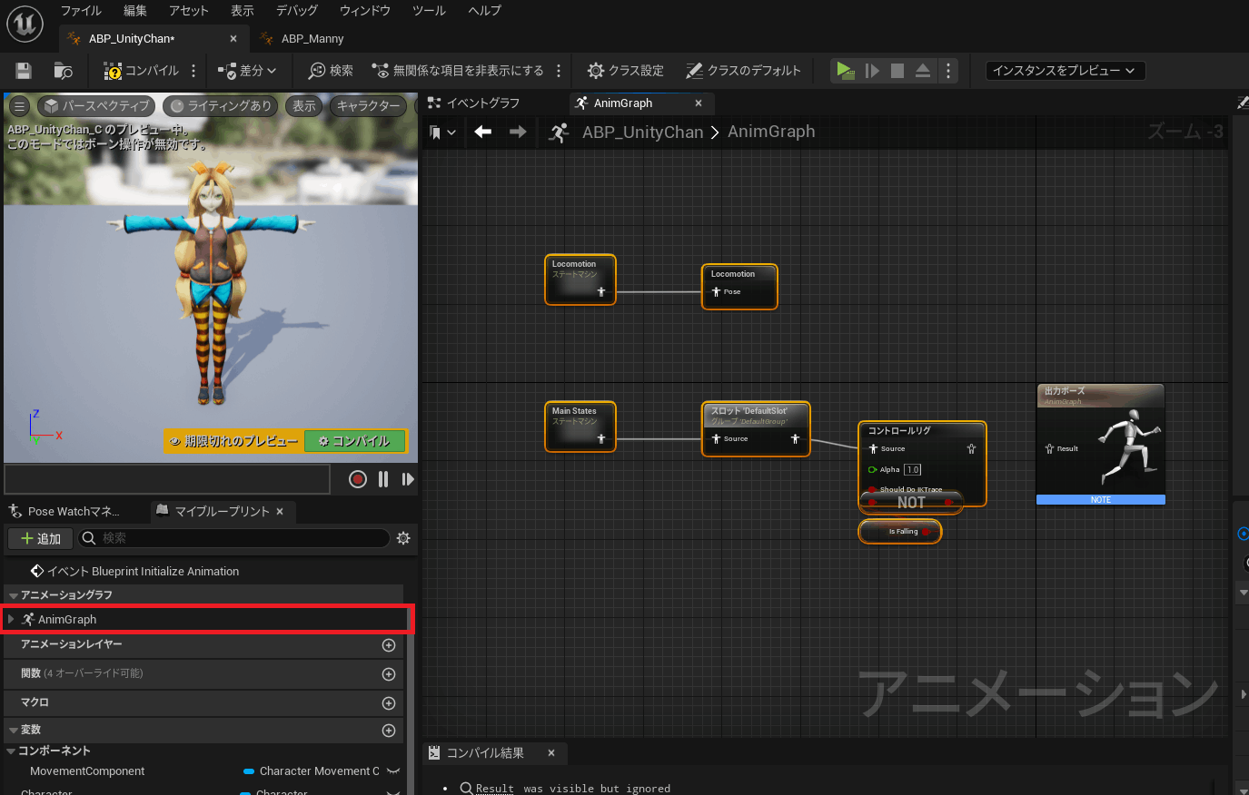This screenshot has height=795, width=1249.
Task: Select イベント Blueprint Initialize Animation entry
Action: 136,571
